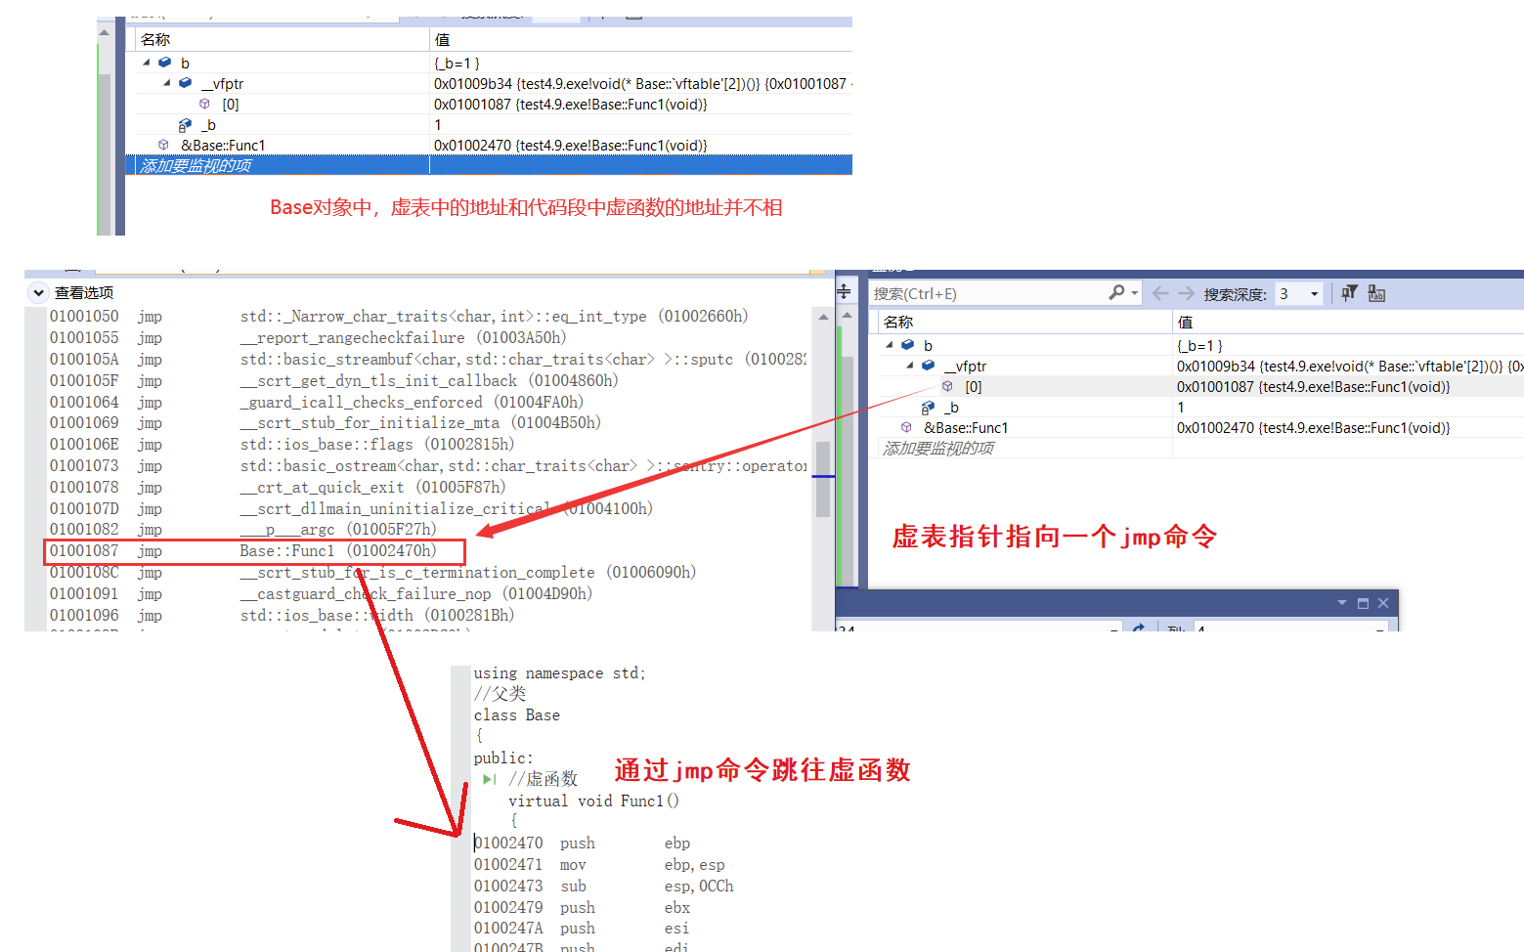Close the floating tool window

1383,603
